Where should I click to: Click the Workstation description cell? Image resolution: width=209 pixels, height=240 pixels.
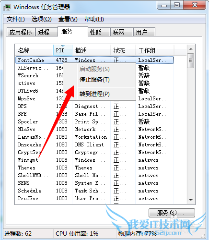[x=91, y=137]
